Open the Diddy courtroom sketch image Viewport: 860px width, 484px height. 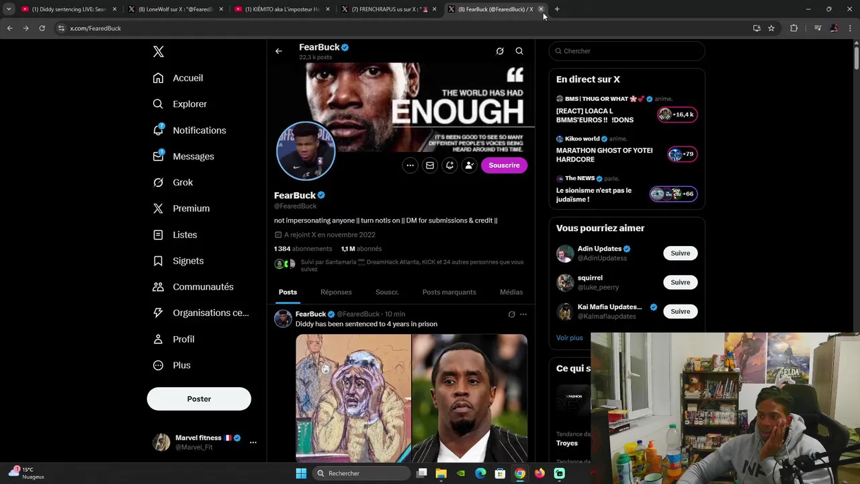pos(353,399)
